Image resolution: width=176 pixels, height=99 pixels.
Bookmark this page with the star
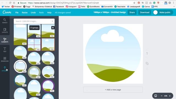coord(134,3)
